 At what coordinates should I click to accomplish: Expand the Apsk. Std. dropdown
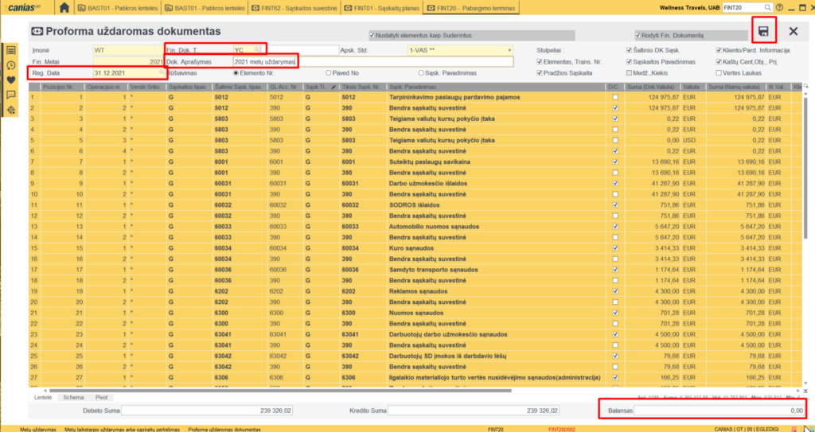tap(509, 49)
